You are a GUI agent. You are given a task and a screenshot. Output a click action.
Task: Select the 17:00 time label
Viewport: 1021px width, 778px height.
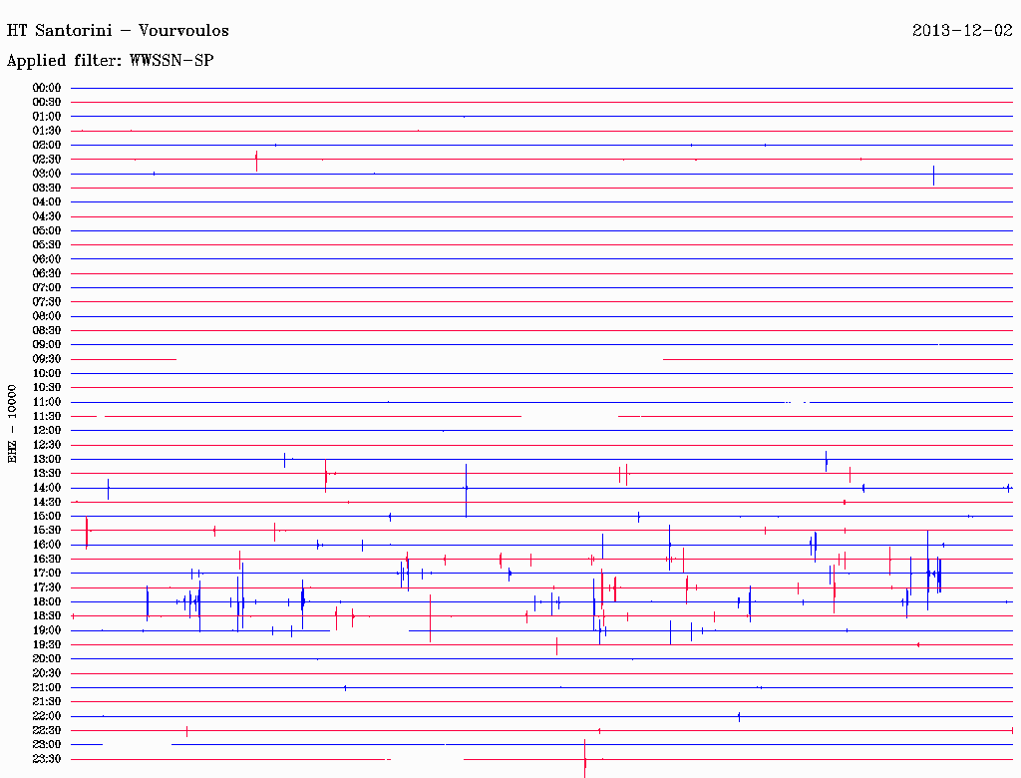[x=47, y=574]
